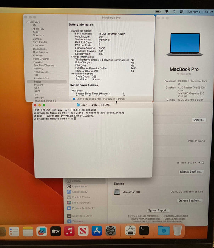
Task: Open Regulatory Certification link
Action: (x=175, y=216)
